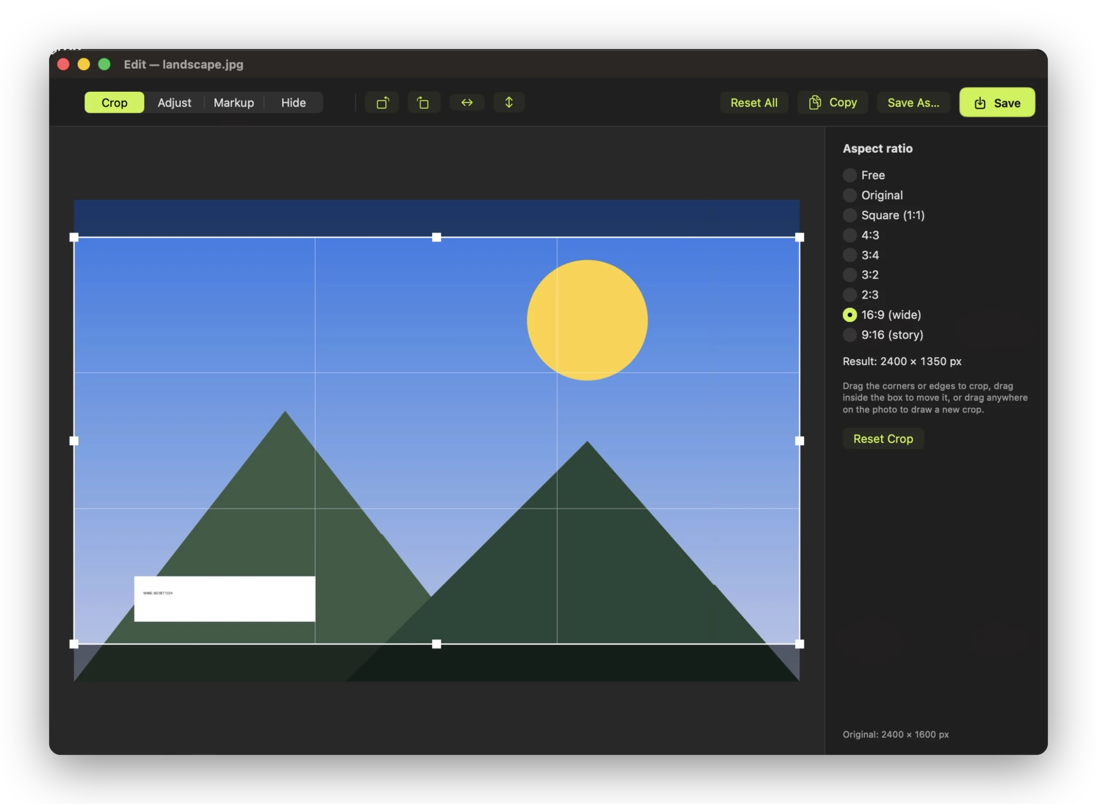Select the 16:9 (wide) ratio

882,315
